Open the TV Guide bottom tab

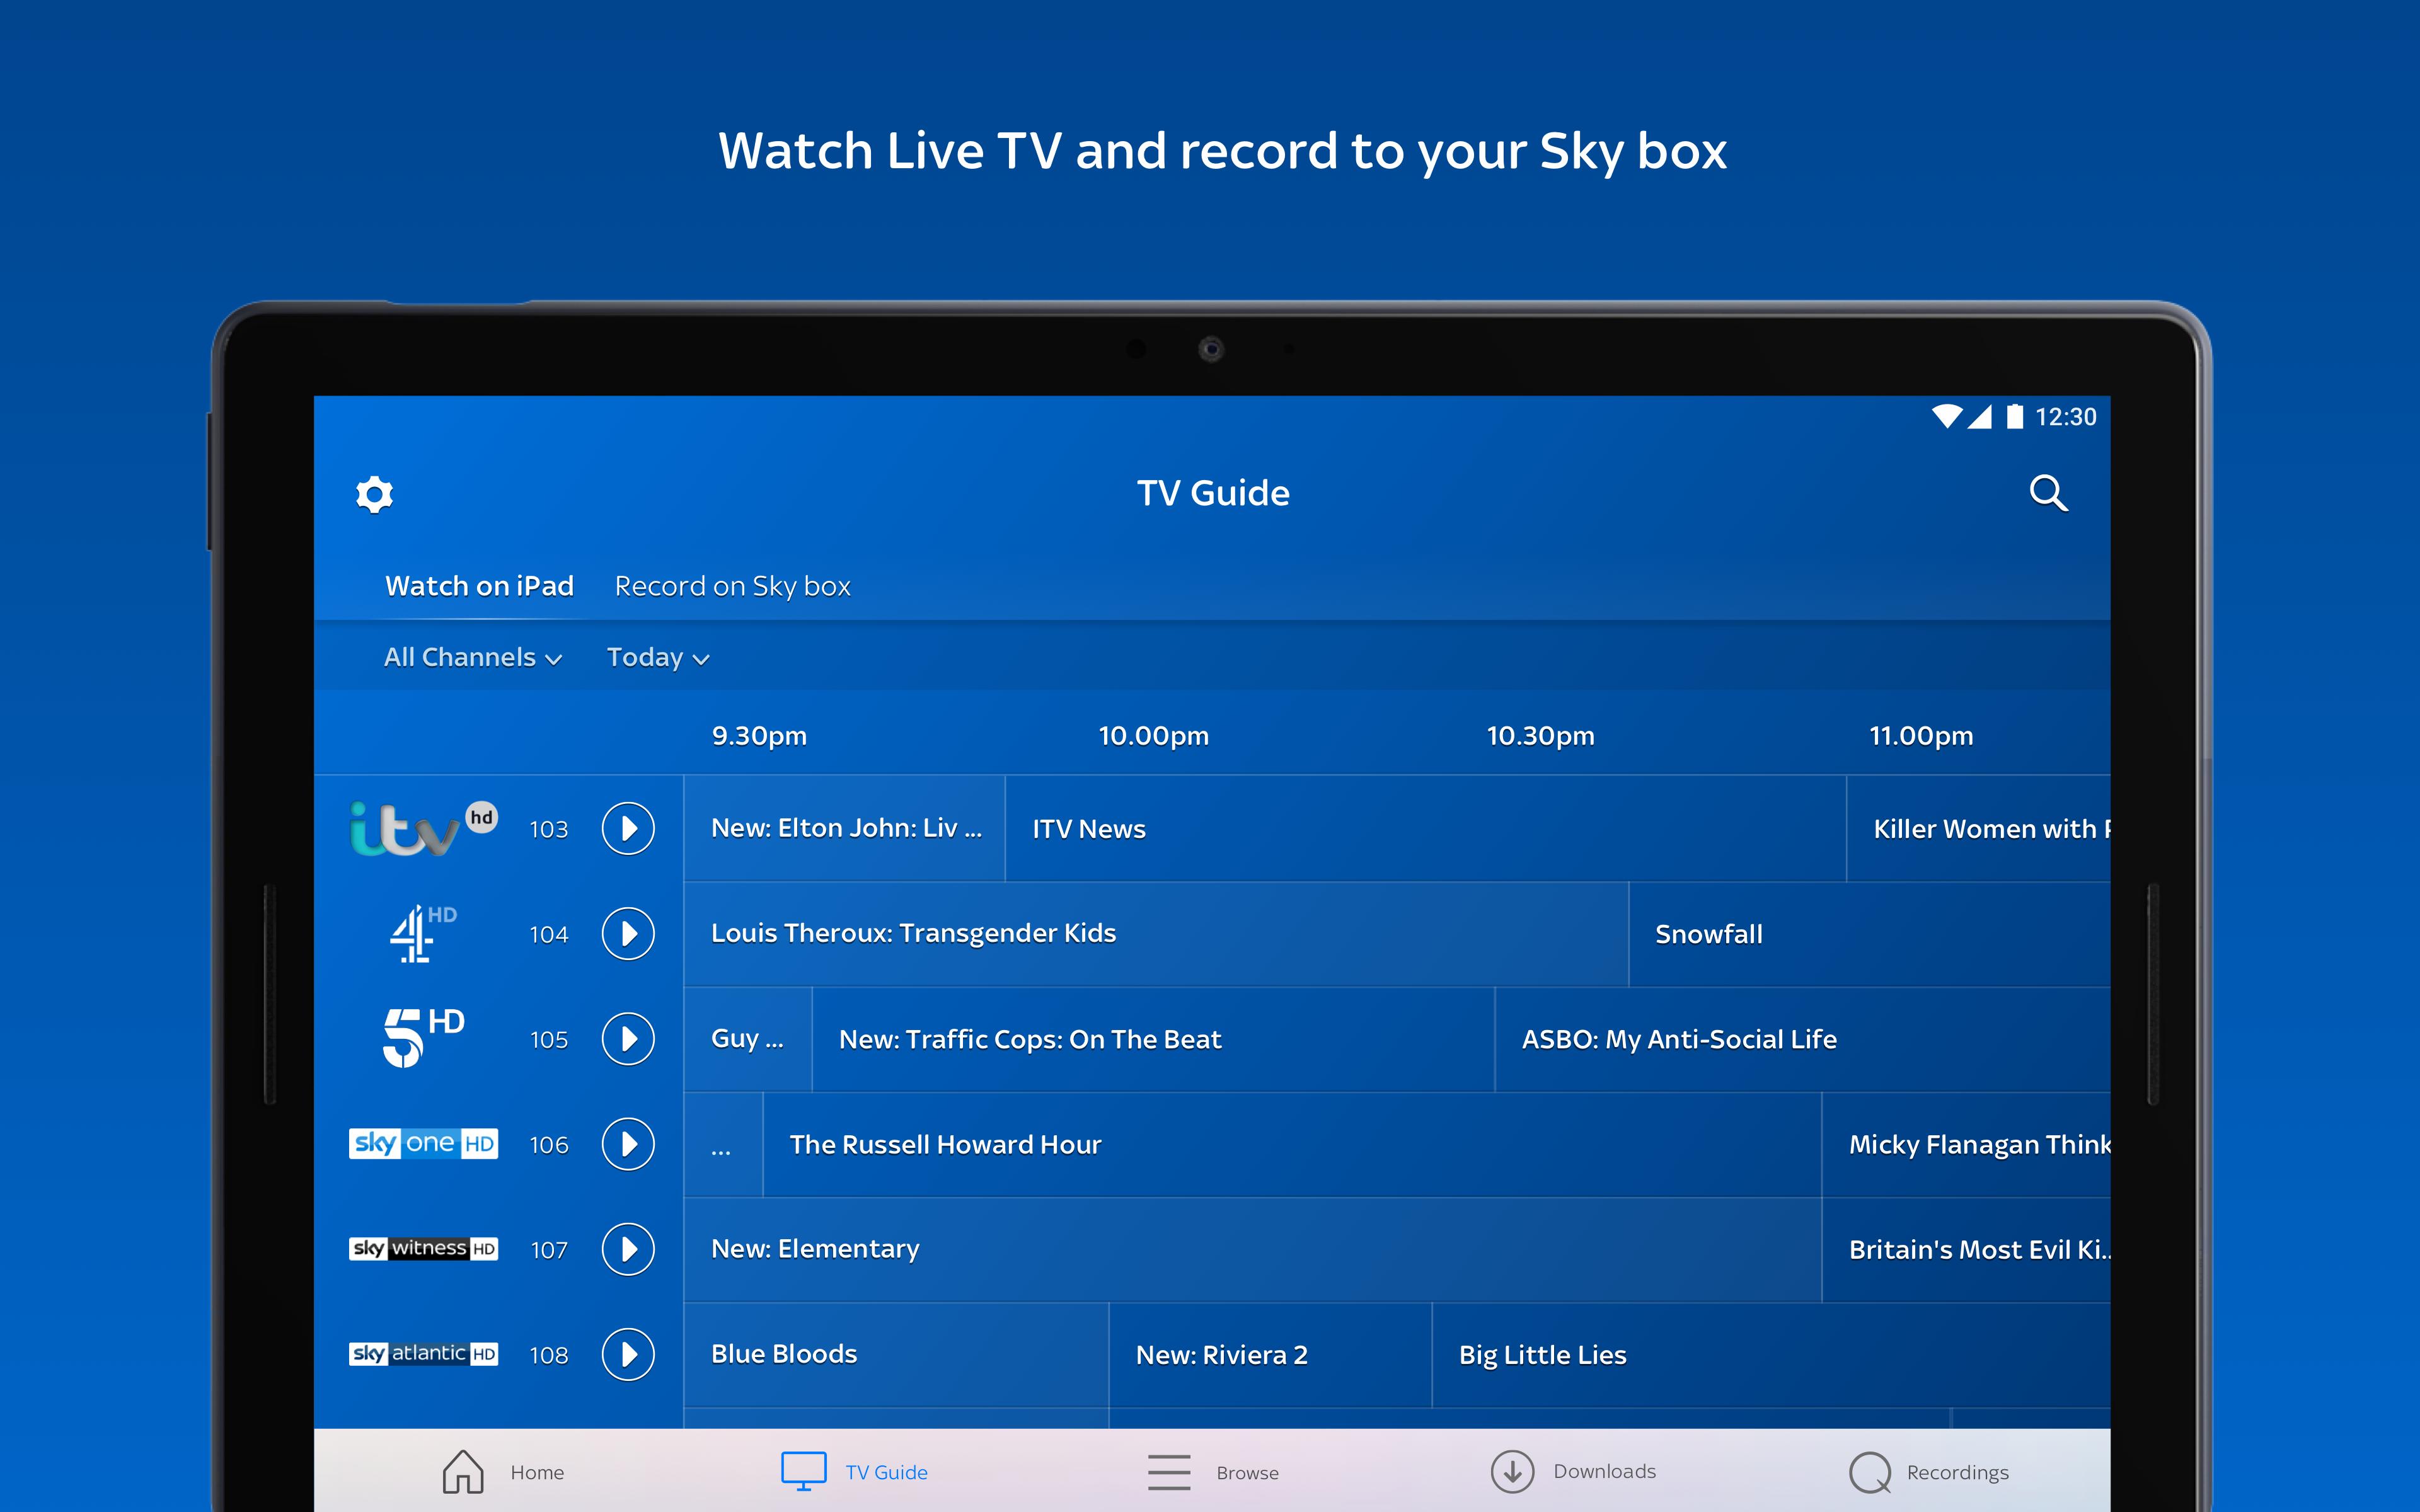(854, 1472)
